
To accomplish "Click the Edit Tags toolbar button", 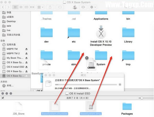I will (60, 7).
